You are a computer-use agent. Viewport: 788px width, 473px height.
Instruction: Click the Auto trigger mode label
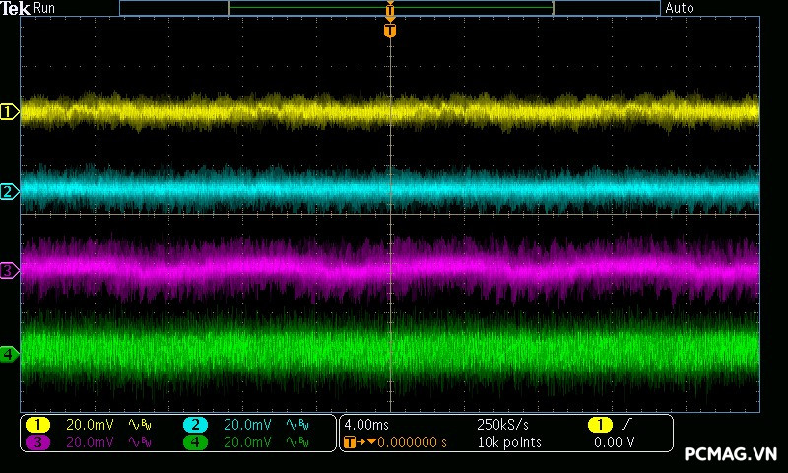pyautogui.click(x=680, y=8)
